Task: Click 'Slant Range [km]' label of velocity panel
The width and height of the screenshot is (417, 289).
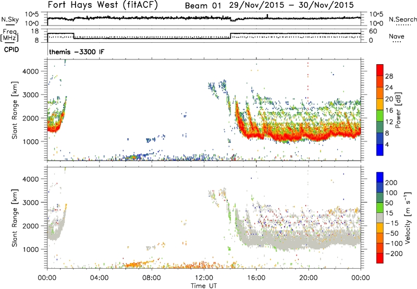Action: [15, 218]
